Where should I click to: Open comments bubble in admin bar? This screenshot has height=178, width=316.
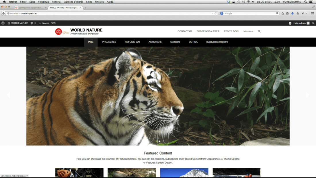(33, 23)
